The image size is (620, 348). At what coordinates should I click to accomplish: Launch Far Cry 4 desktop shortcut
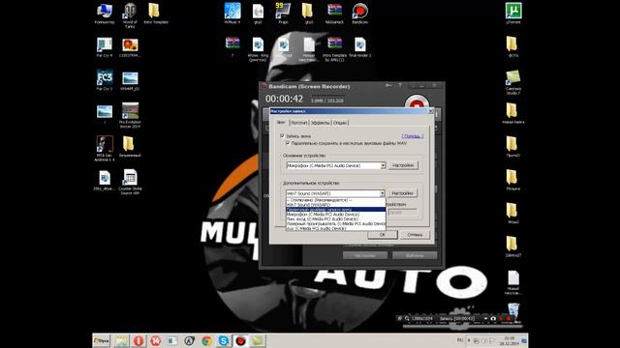pyautogui.click(x=105, y=47)
